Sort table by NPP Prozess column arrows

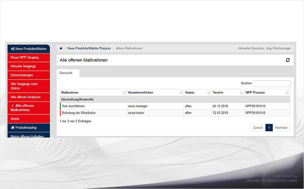point(287,93)
